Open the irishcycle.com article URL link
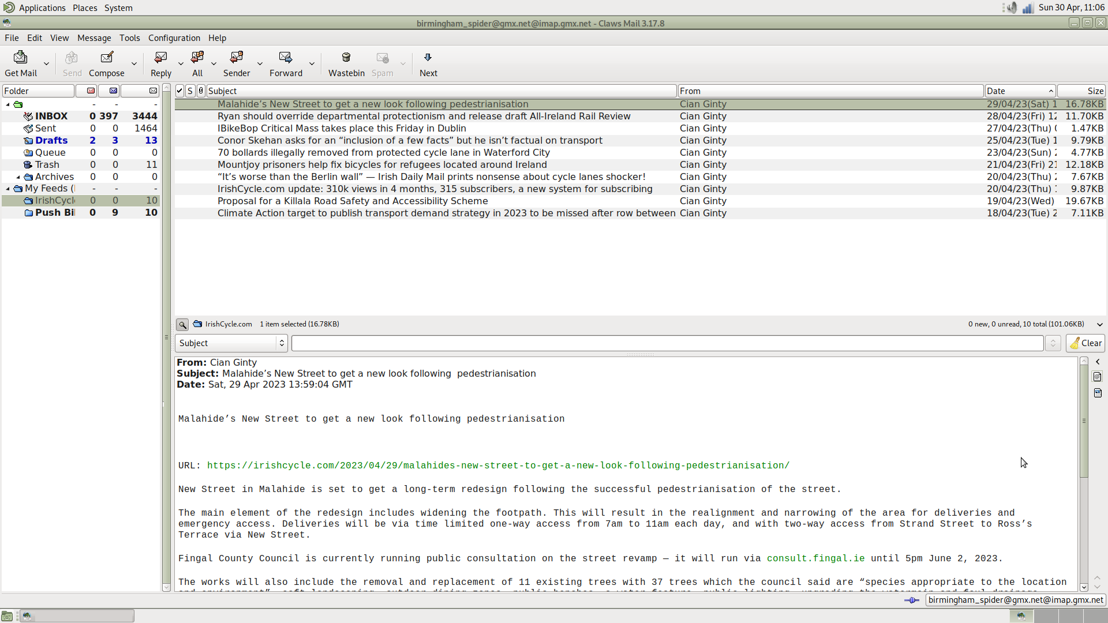1108x623 pixels. 498,466
